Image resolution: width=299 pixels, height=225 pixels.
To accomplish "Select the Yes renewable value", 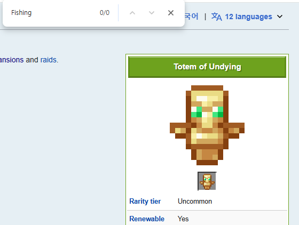I will click(x=183, y=219).
